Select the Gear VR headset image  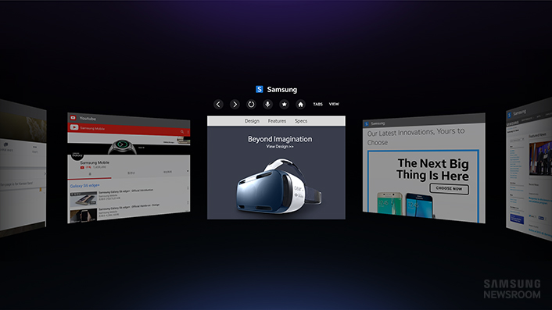[x=279, y=187]
